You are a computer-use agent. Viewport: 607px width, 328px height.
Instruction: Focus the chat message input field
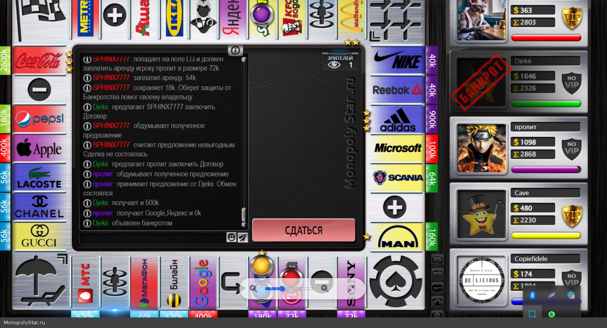153,238
